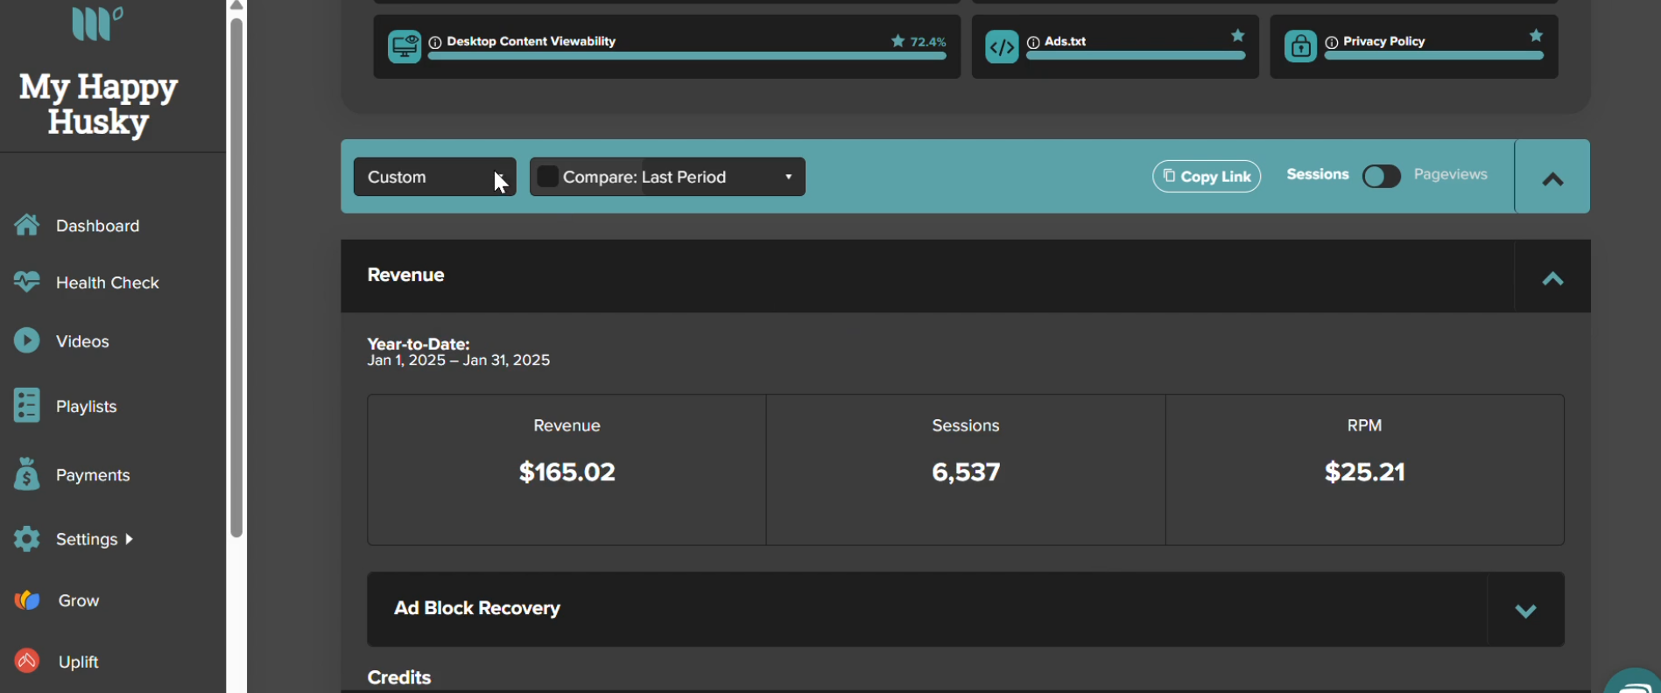Click the sidebar vertical scrollbar thumb
Image resolution: width=1661 pixels, height=693 pixels.
[x=236, y=278]
